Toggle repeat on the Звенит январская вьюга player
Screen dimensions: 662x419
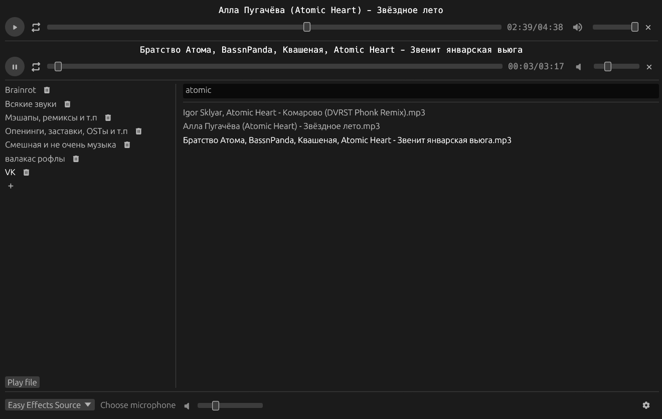coord(35,66)
